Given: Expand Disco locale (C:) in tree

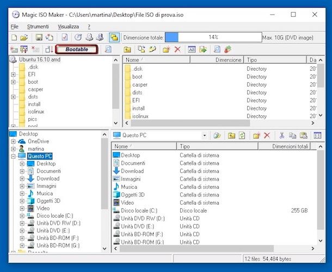Looking at the screenshot, I should click(22, 216).
